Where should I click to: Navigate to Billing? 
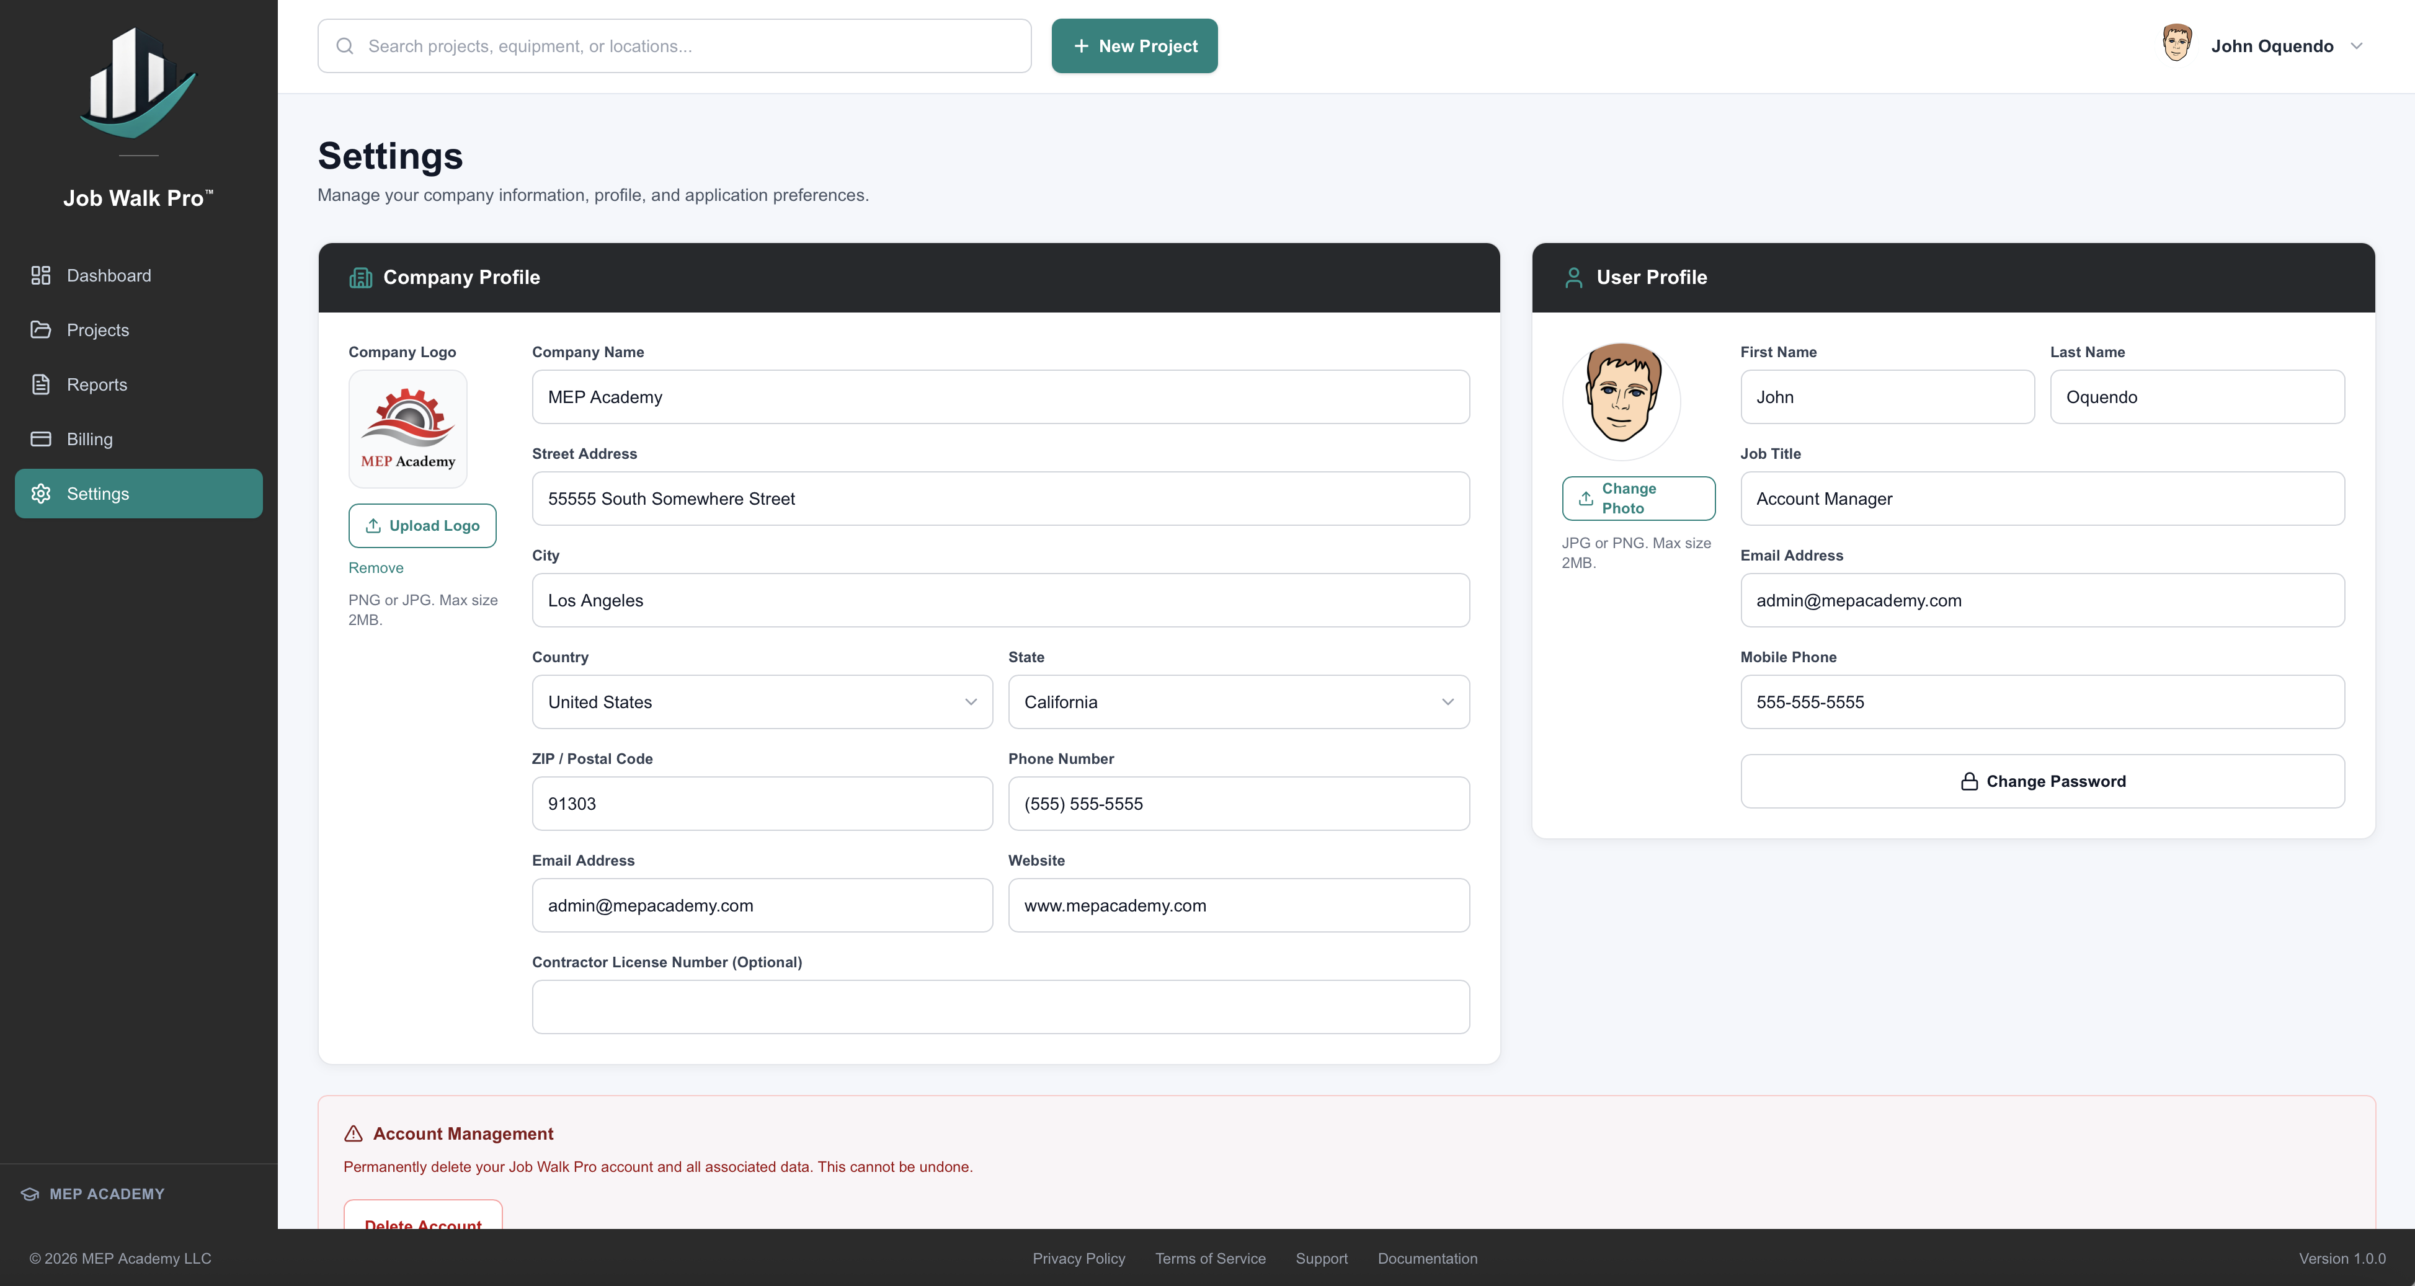point(139,438)
